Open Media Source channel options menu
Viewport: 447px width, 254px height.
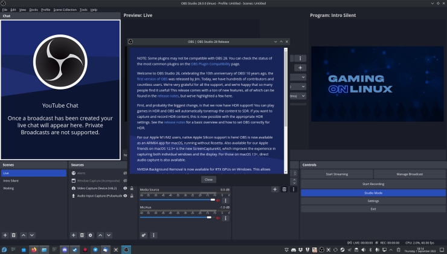pos(225,200)
